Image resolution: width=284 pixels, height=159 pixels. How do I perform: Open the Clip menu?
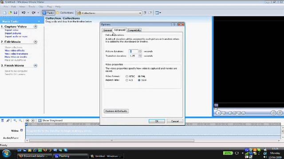click(41, 7)
